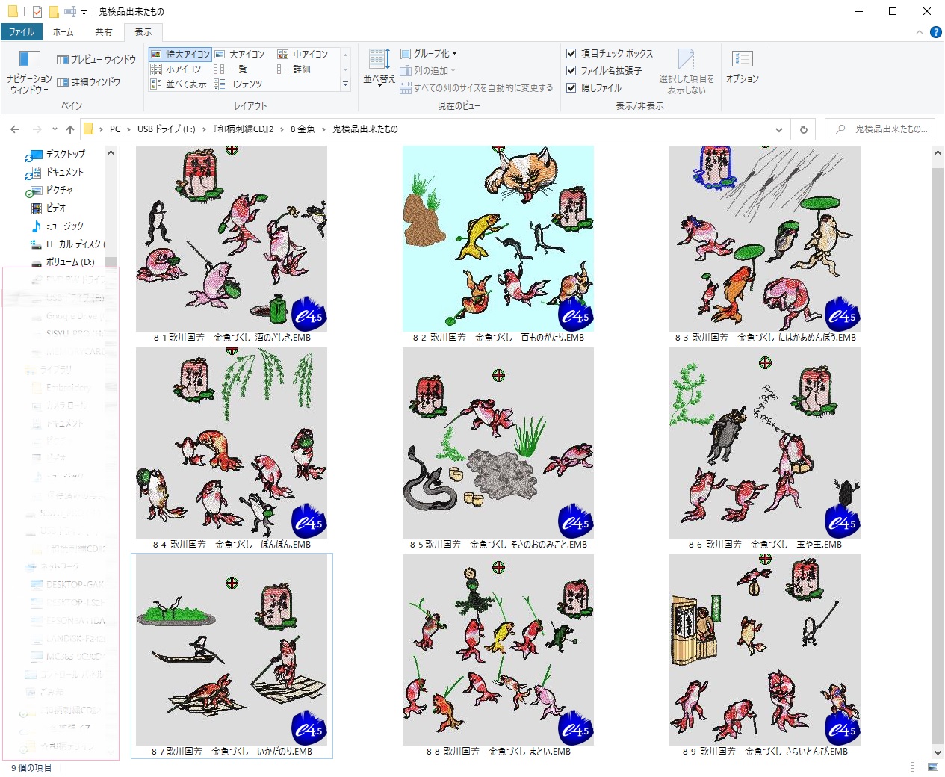Image resolution: width=945 pixels, height=777 pixels.
Task: Select ピクチャ in navigation pane
Action: [x=60, y=190]
